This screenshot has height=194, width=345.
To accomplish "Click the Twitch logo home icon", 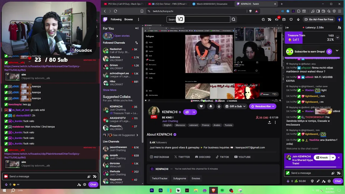I will (x=105, y=19).
